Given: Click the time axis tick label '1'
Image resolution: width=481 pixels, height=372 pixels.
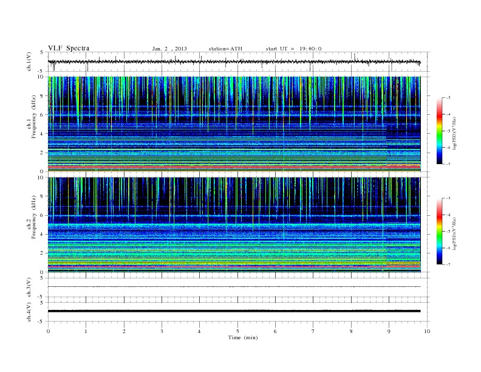Looking at the screenshot, I should (x=86, y=331).
